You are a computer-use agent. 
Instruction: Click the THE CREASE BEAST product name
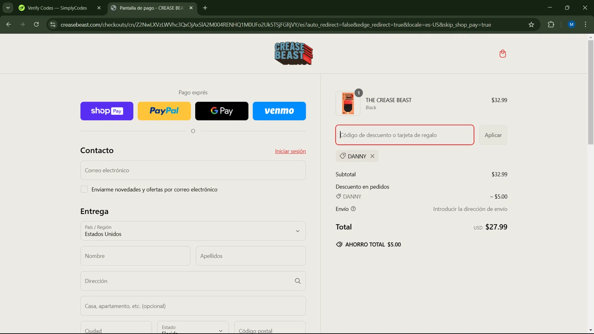[x=388, y=100]
